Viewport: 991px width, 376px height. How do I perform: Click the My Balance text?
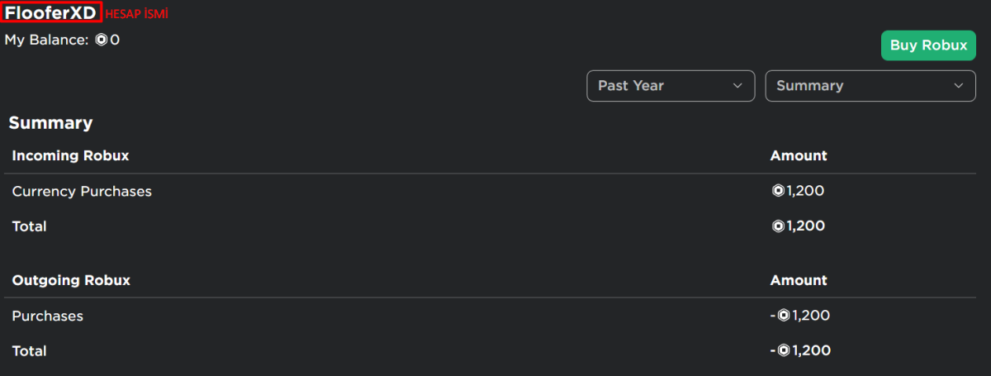pyautogui.click(x=46, y=40)
